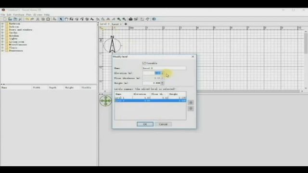The height and width of the screenshot is (173, 308).
Task: Open Preferences from the toolbar icon
Action: [20, 19]
